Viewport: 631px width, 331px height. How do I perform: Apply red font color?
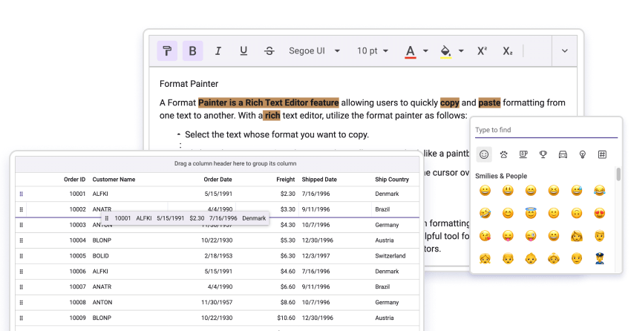[410, 51]
